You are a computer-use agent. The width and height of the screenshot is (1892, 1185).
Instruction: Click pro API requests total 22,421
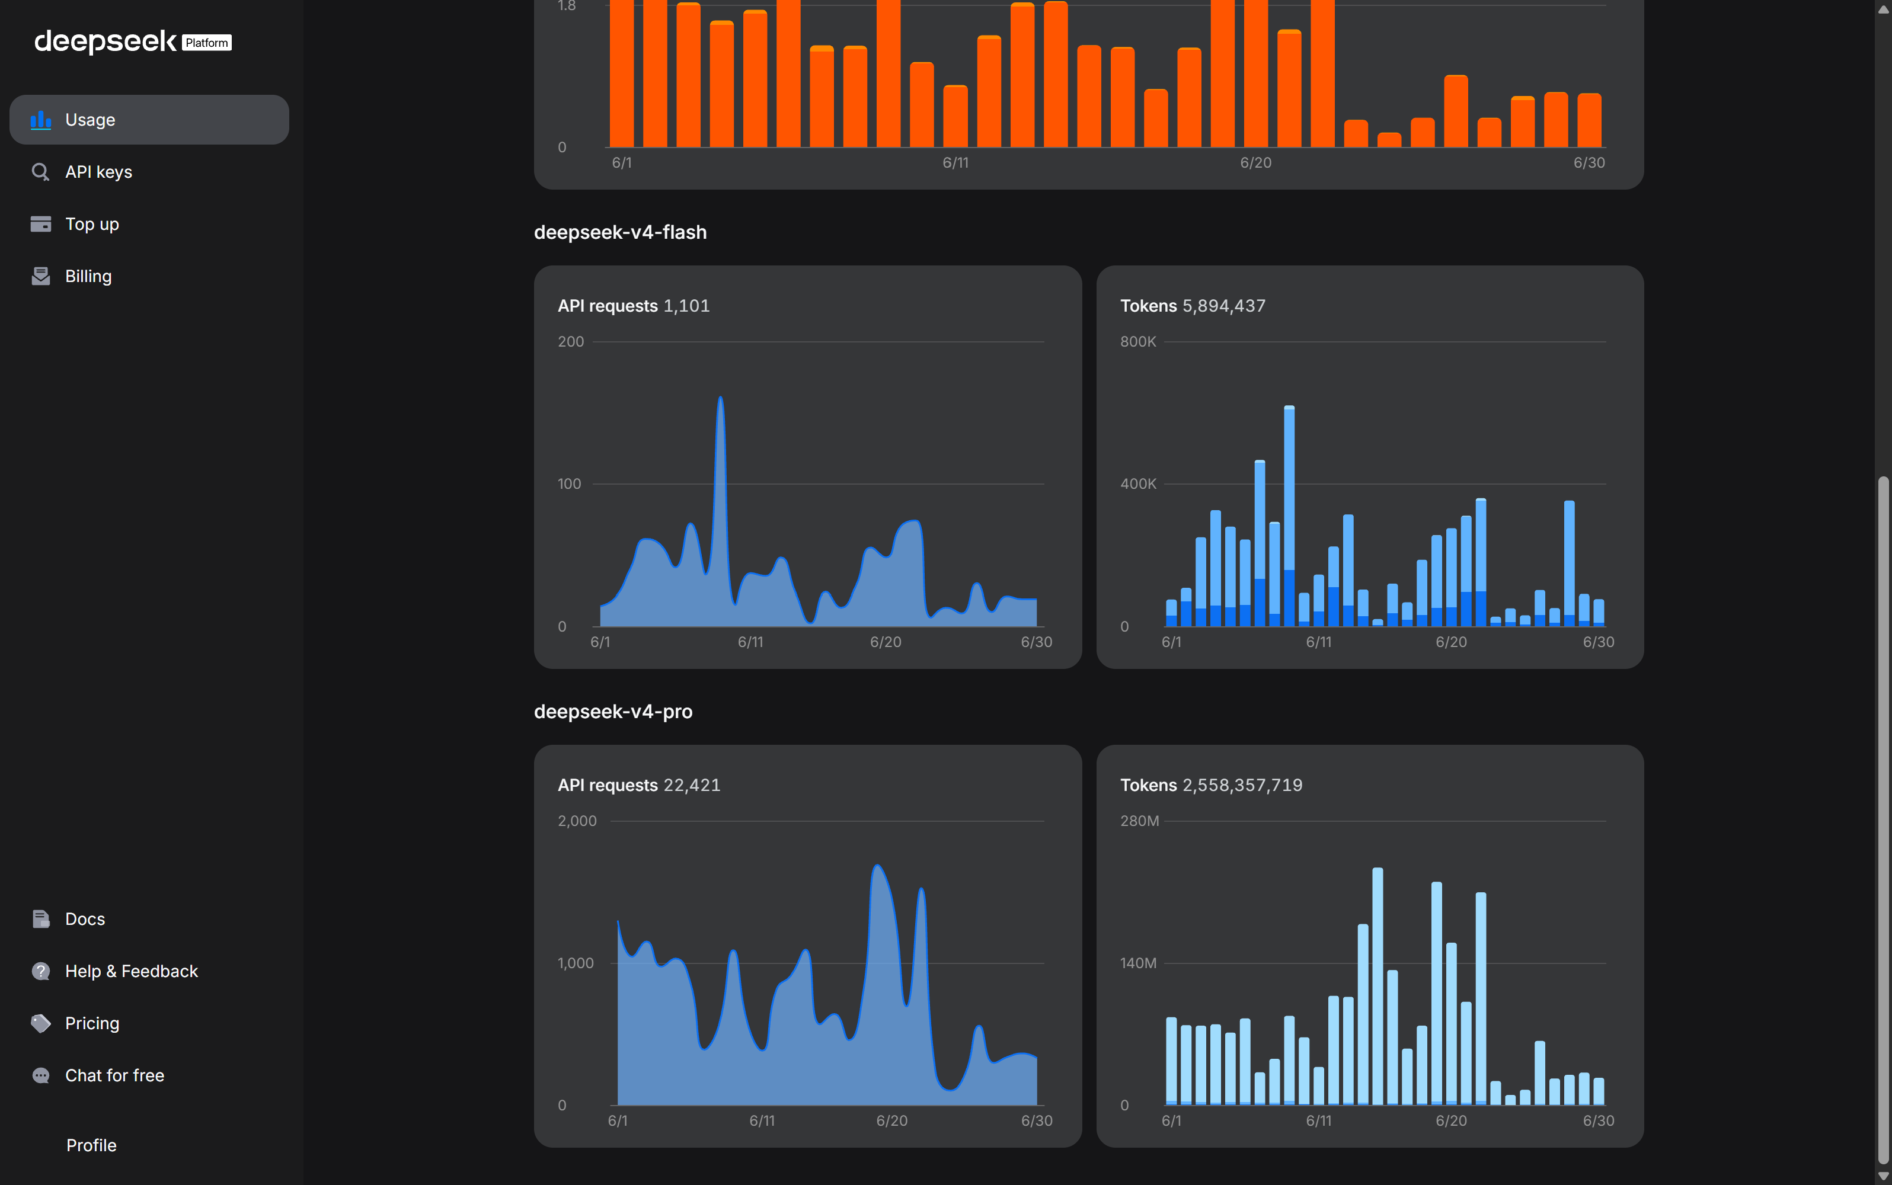click(x=692, y=784)
